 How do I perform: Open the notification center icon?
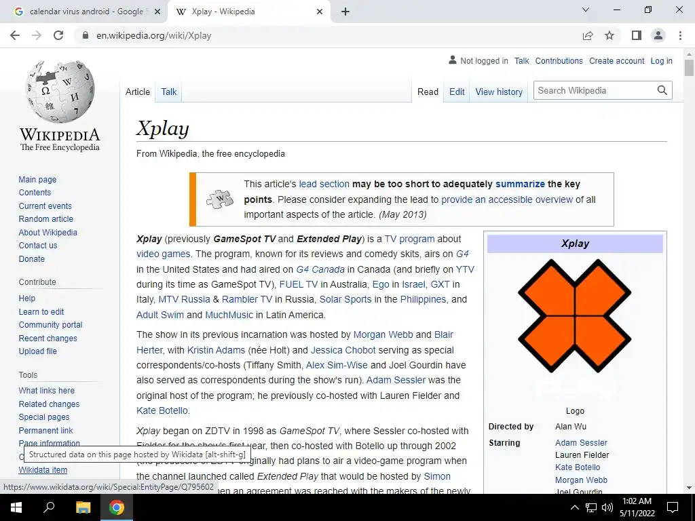[x=673, y=507]
